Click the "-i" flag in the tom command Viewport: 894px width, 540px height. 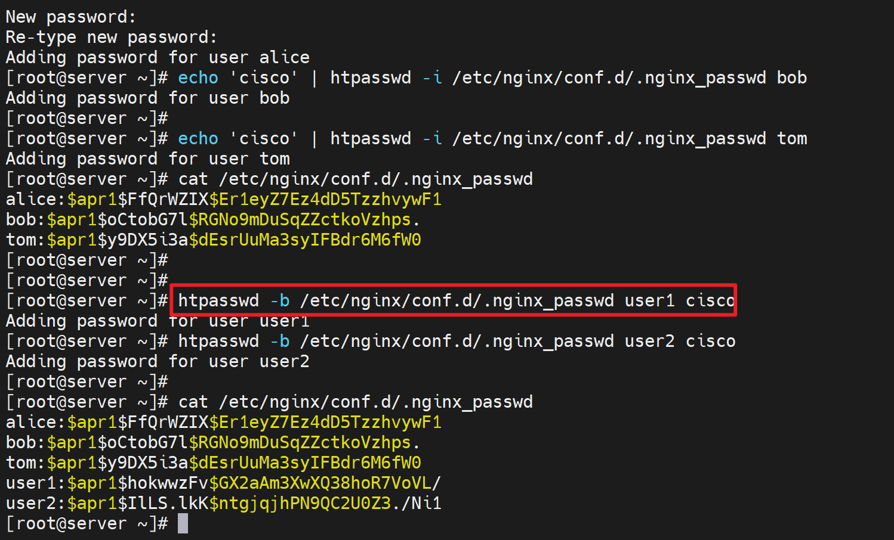432,138
